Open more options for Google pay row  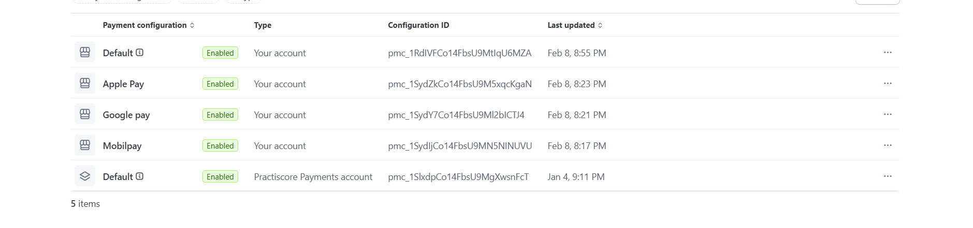888,115
